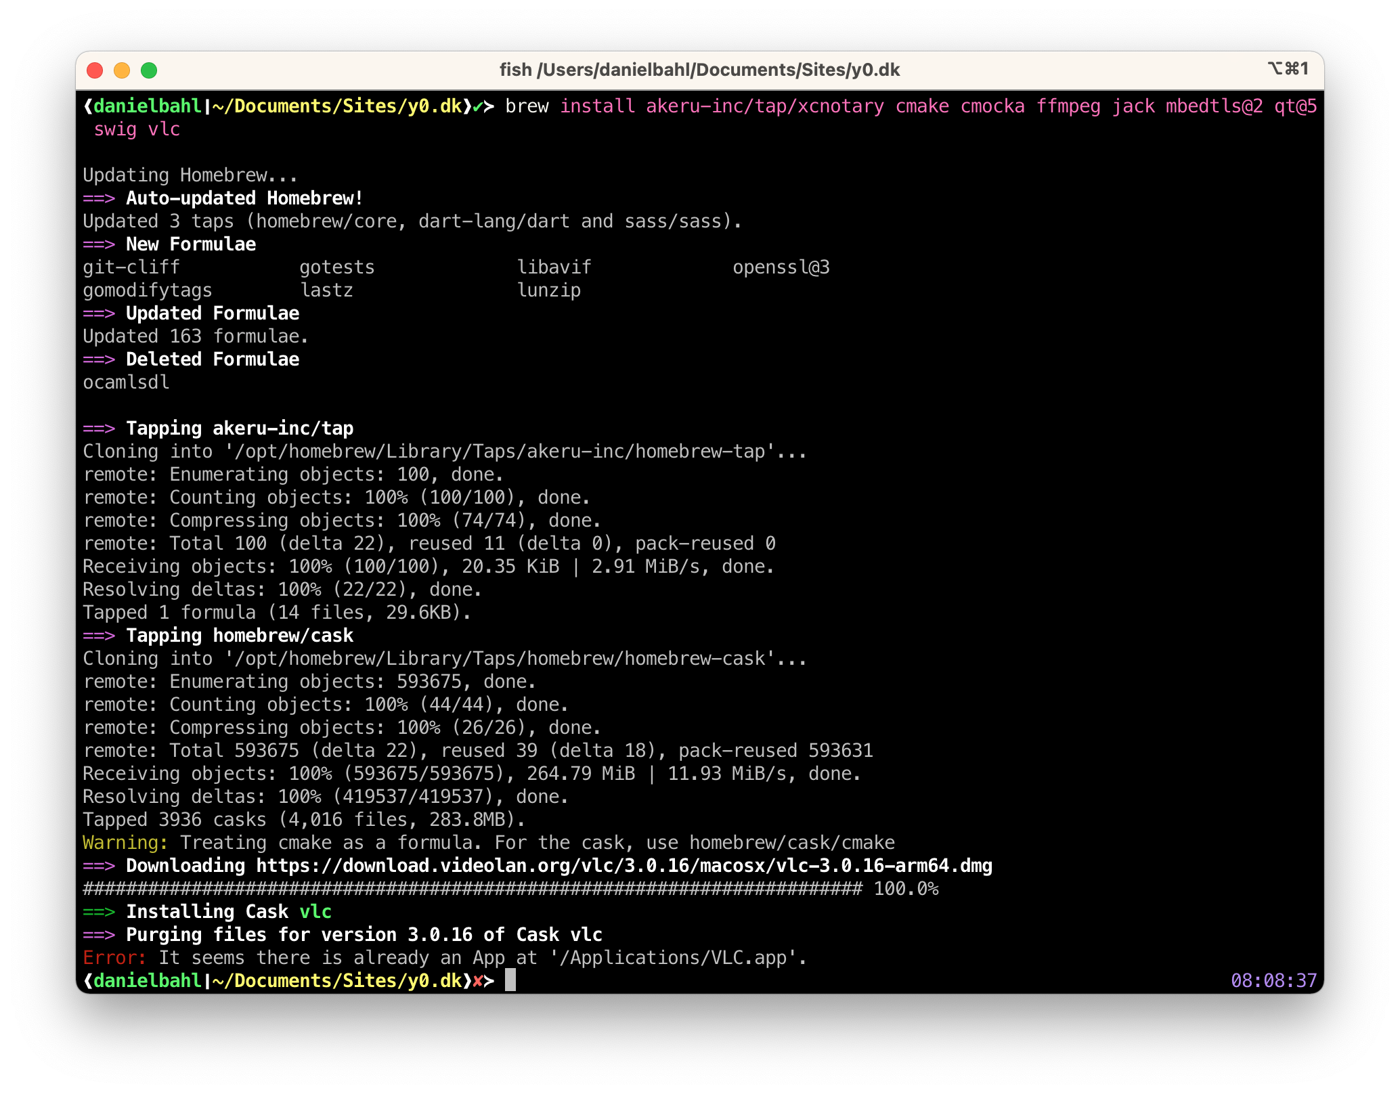Click 'Resolving deltas: 100% (419537/419537)' line
Viewport: 1400px width, 1094px height.
tap(326, 797)
